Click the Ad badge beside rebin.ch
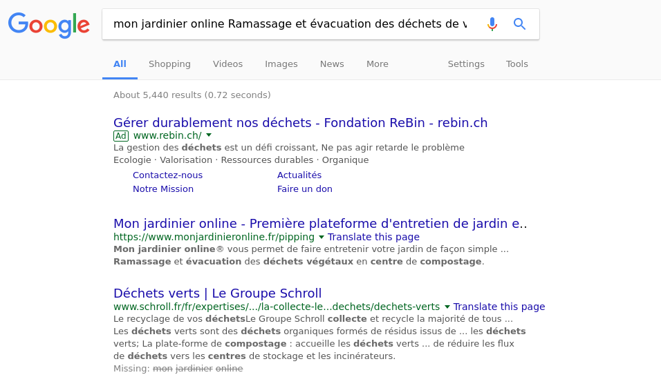The width and height of the screenshot is (661, 386). (x=121, y=135)
